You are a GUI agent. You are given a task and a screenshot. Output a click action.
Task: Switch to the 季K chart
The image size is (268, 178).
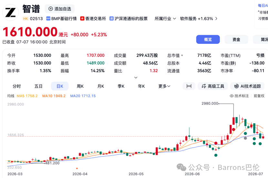coord(121,86)
